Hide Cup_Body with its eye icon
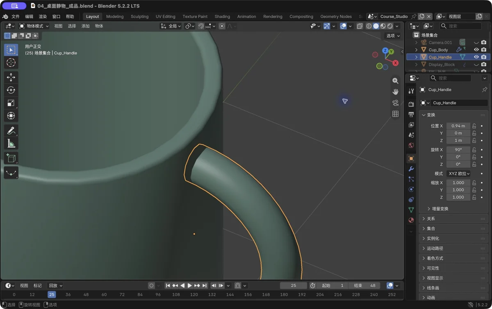Viewport: 492px width, 309px height. (x=476, y=50)
